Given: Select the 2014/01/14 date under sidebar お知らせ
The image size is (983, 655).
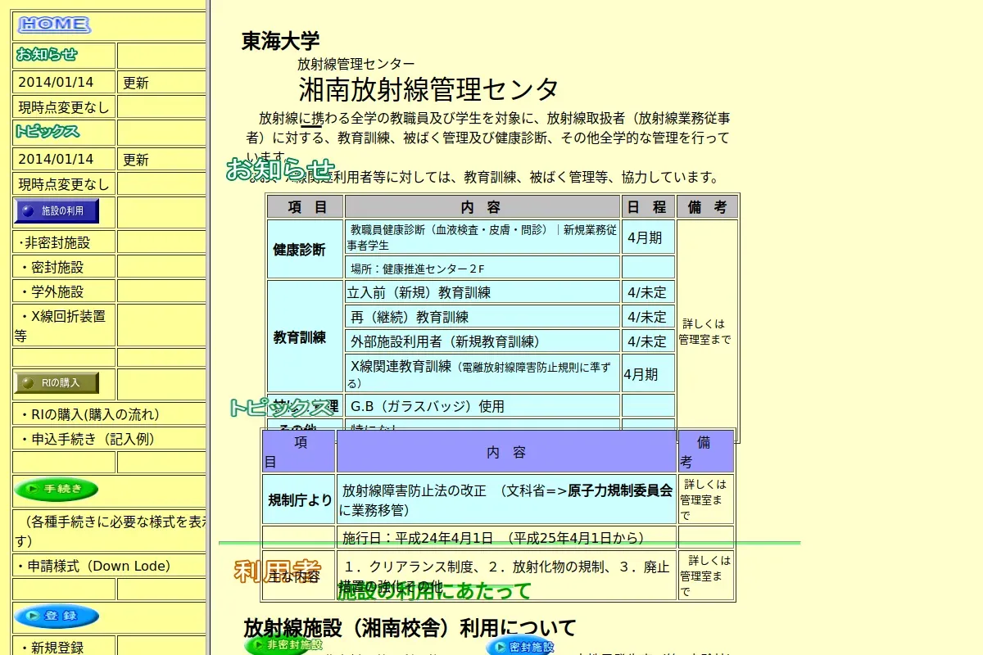Looking at the screenshot, I should [x=56, y=82].
